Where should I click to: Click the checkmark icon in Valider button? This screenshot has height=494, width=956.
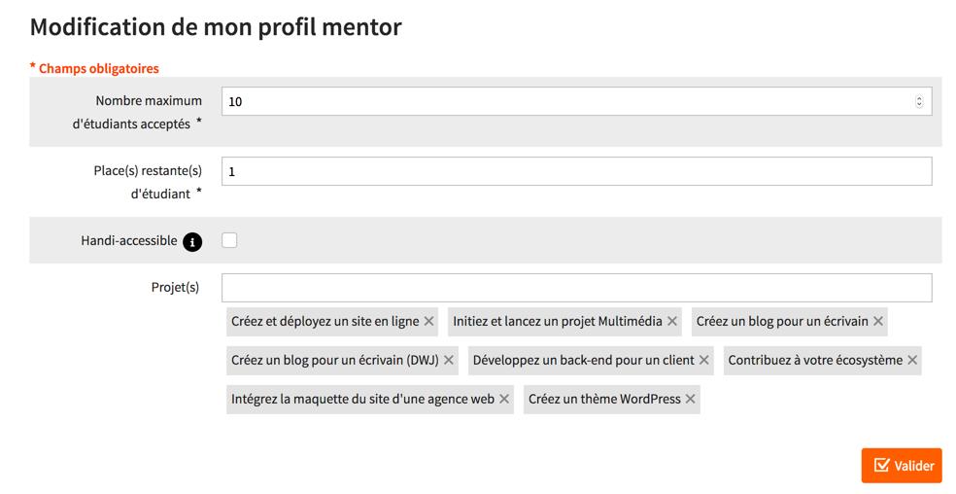point(881,465)
